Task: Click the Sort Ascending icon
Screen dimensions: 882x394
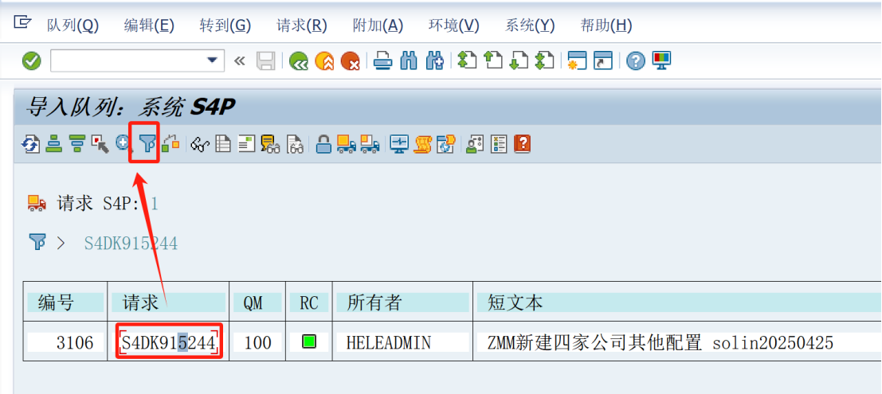Action: coord(54,144)
